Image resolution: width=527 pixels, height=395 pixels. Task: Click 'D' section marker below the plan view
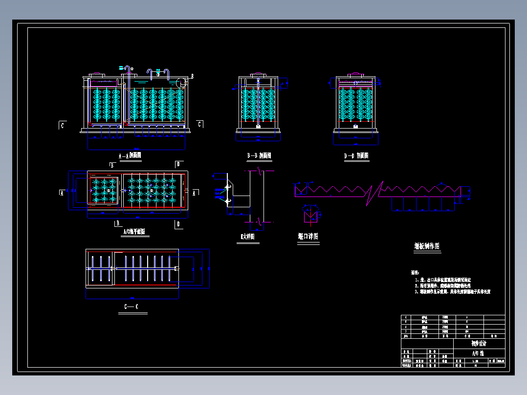click(x=178, y=224)
